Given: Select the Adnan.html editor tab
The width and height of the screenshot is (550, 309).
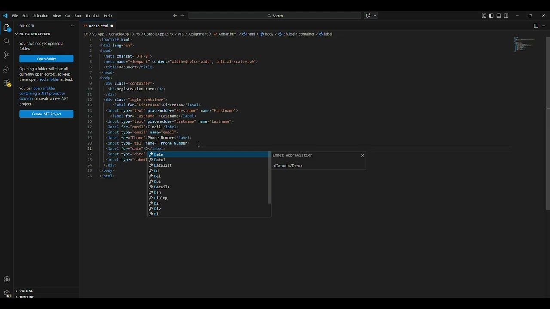Looking at the screenshot, I should coord(98,26).
